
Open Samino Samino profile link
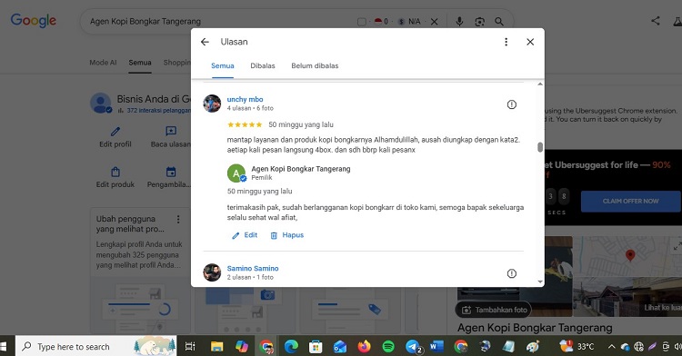[253, 268]
